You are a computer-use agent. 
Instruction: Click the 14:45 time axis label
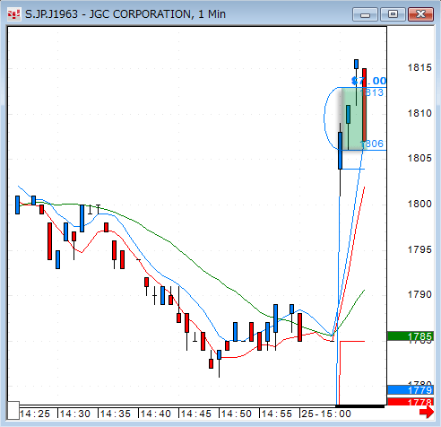196,414
